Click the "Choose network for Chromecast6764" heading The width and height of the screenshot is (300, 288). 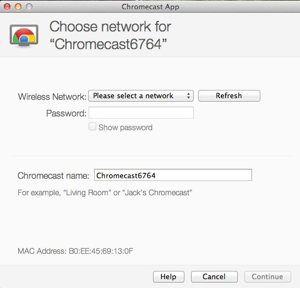coord(110,35)
